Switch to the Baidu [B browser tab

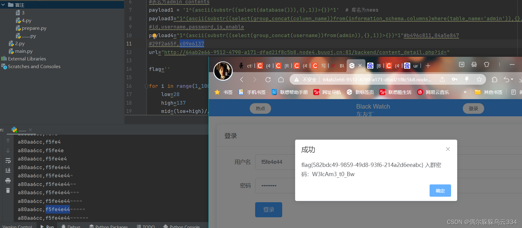(x=375, y=66)
